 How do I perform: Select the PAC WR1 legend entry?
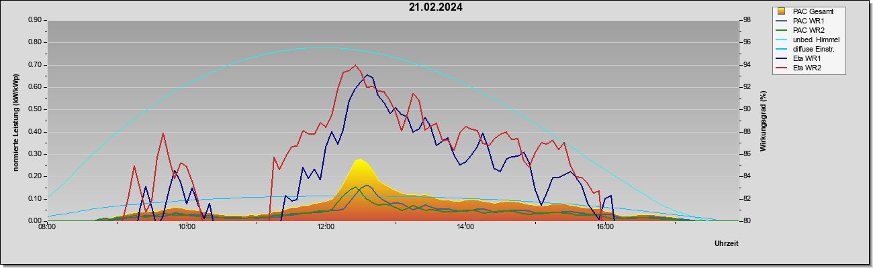[x=807, y=21]
